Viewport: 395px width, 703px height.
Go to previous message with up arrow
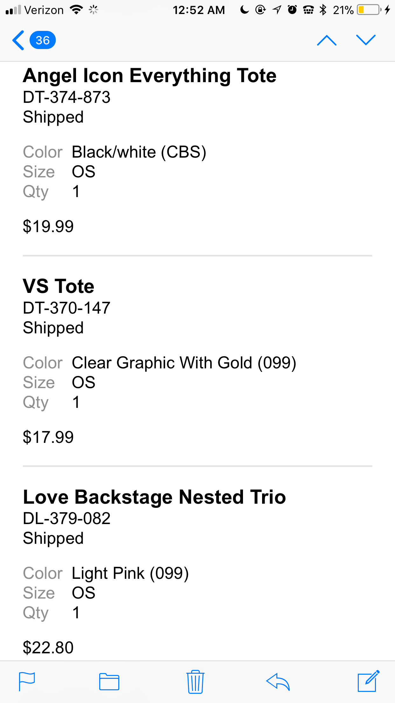click(327, 40)
